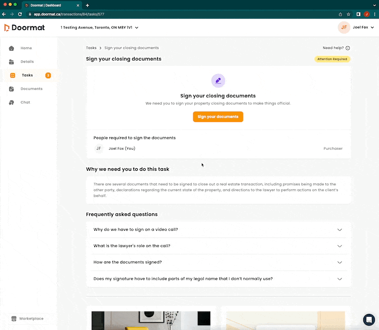Open the chat support bubble
The width and height of the screenshot is (379, 330).
(369, 319)
